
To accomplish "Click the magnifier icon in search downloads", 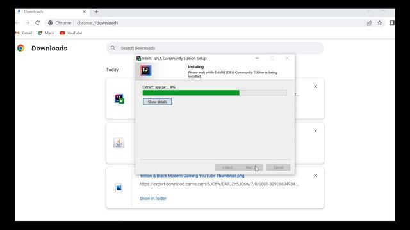I will pos(113,48).
